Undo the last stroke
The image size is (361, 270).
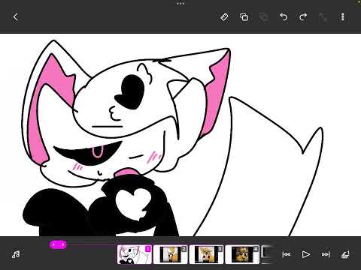(284, 17)
